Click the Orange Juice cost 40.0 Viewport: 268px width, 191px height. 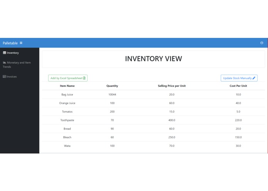click(238, 103)
